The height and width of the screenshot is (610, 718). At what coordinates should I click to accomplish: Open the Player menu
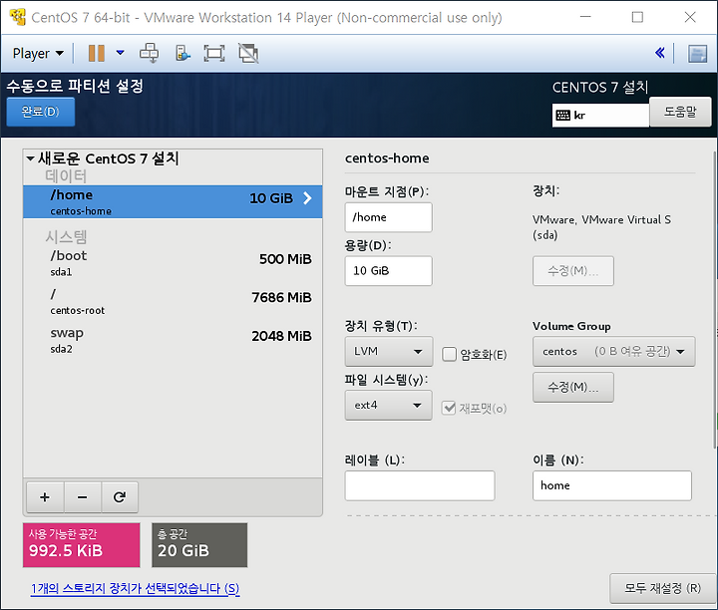(x=38, y=53)
